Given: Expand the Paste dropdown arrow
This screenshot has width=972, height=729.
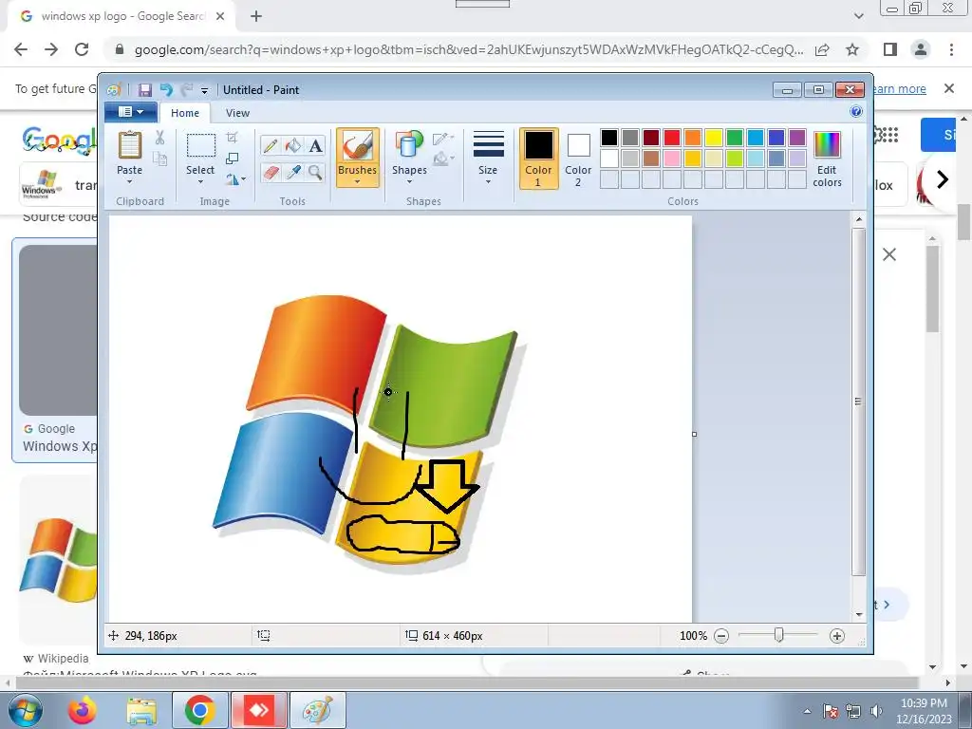Looking at the screenshot, I should tap(129, 182).
